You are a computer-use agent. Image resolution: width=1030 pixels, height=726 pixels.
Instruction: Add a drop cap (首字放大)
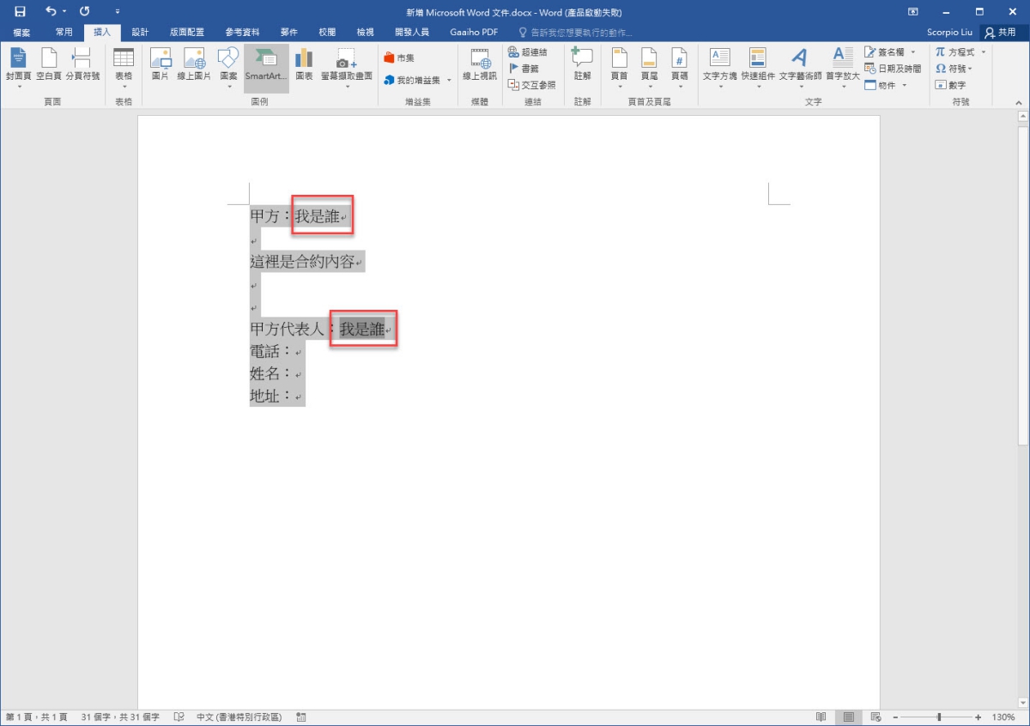(x=842, y=68)
